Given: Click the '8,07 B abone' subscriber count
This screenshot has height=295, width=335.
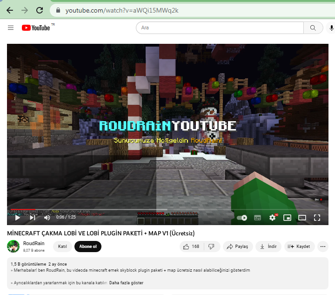Looking at the screenshot, I should point(34,250).
